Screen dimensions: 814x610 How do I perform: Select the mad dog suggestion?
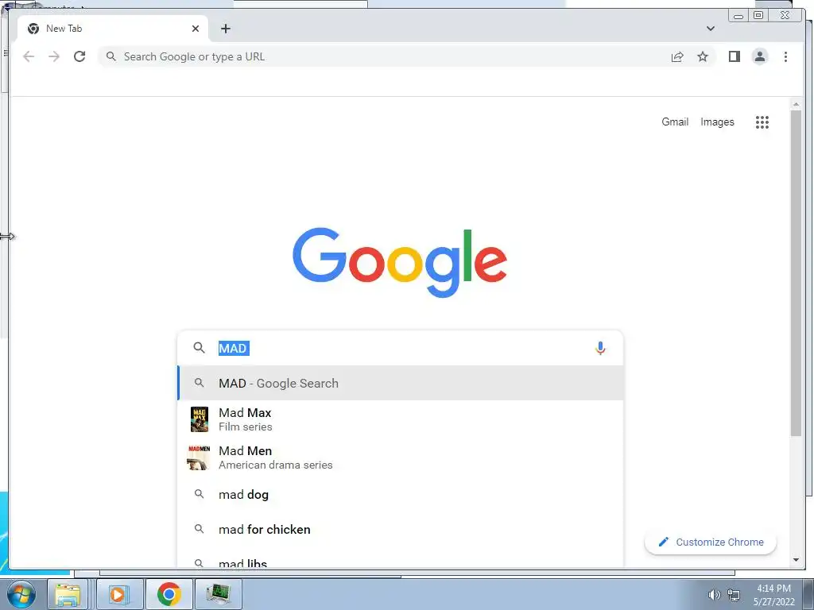[400, 494]
